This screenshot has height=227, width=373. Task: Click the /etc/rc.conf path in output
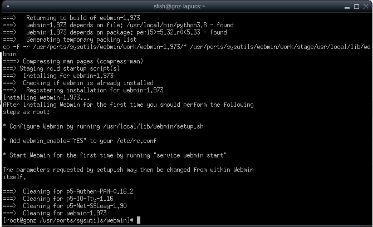point(136,141)
